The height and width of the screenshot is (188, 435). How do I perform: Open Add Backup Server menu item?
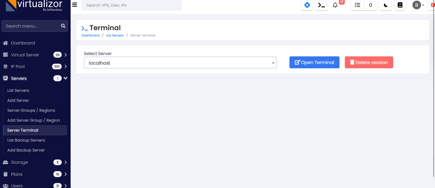[26, 150]
